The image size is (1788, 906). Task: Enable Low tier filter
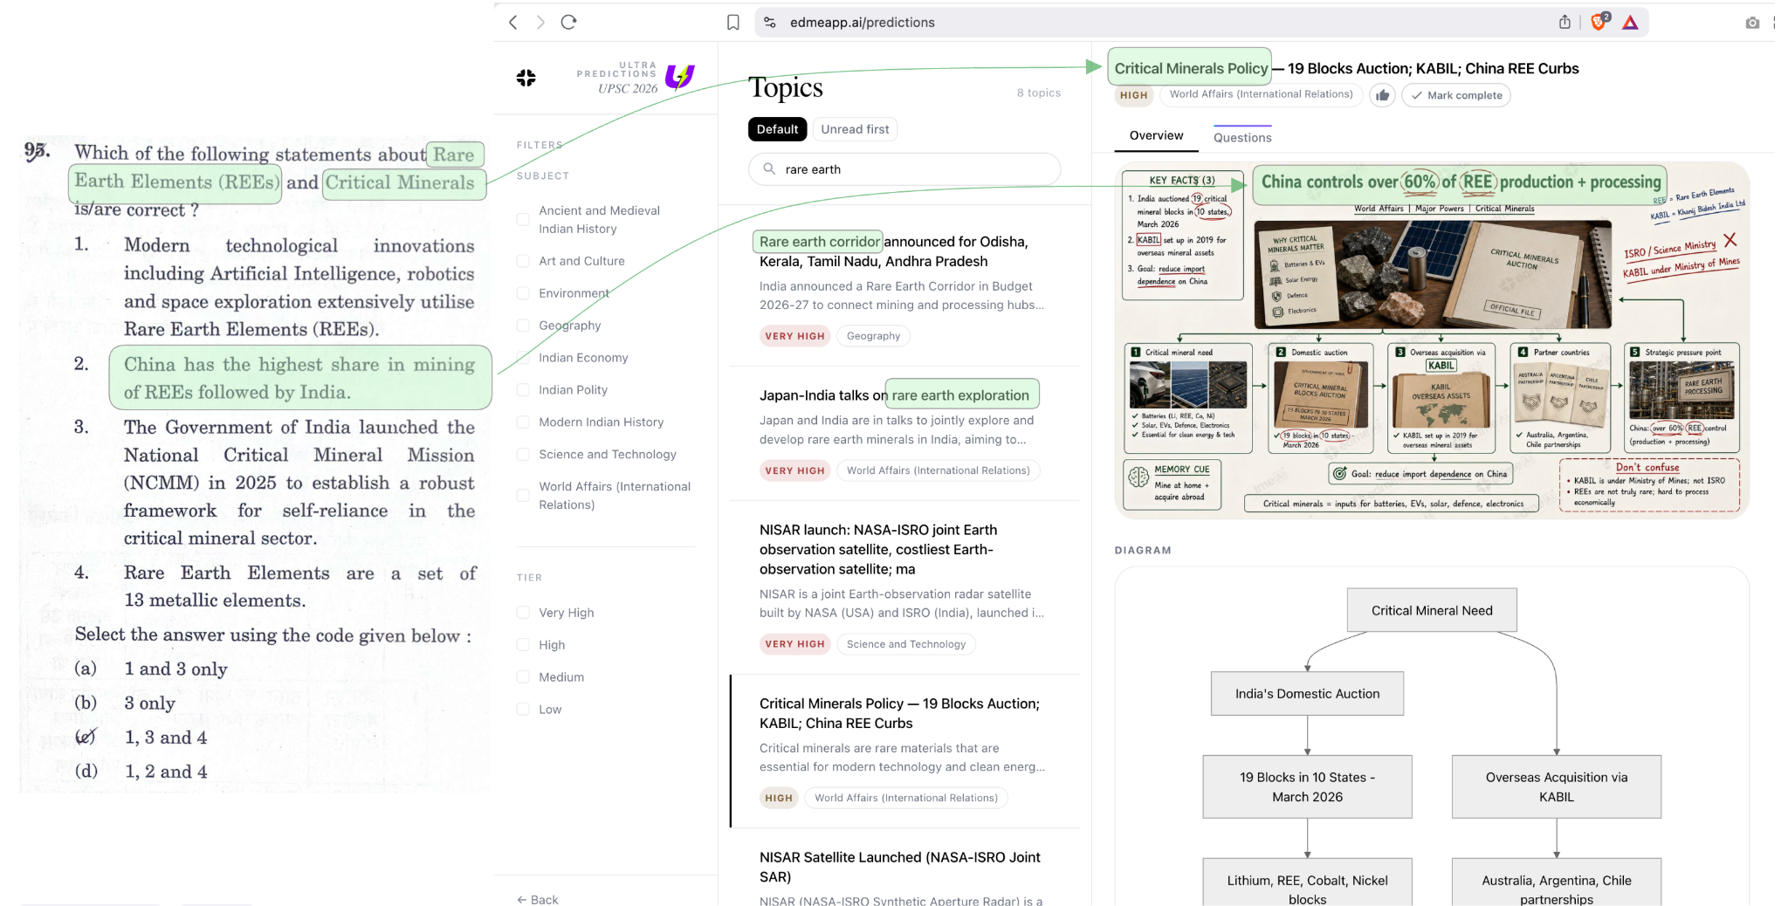point(523,710)
